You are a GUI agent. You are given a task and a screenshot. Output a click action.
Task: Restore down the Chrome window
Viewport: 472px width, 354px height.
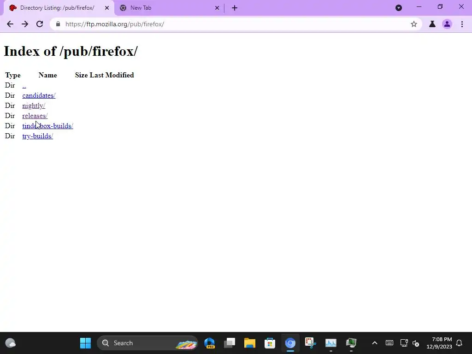(440, 6)
